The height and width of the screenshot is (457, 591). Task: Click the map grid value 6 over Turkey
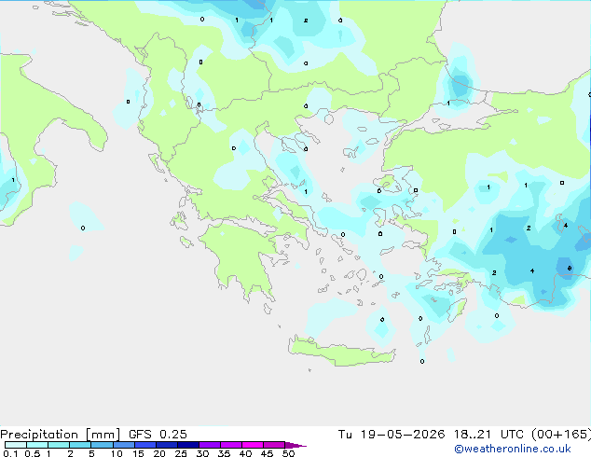pos(570,269)
